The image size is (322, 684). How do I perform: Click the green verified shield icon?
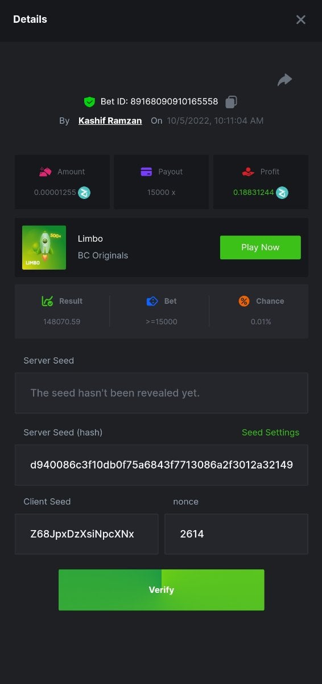pyautogui.click(x=89, y=102)
